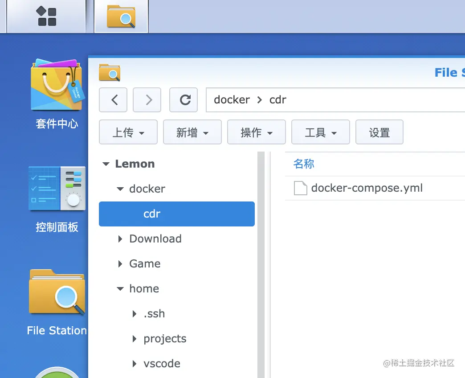Click the 设置 settings button
The image size is (465, 378).
379,132
